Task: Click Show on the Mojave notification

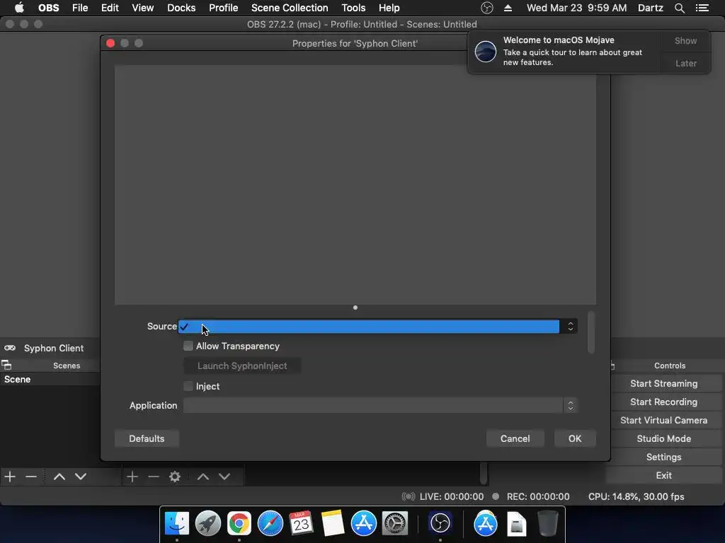Action: tap(685, 40)
